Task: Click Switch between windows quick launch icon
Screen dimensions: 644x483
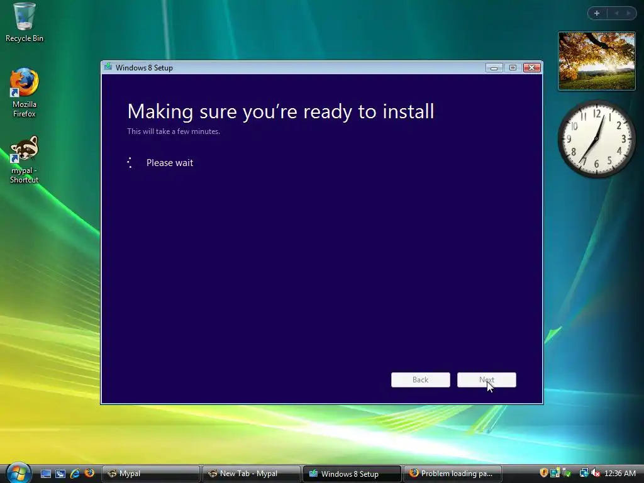Action: tap(60, 474)
